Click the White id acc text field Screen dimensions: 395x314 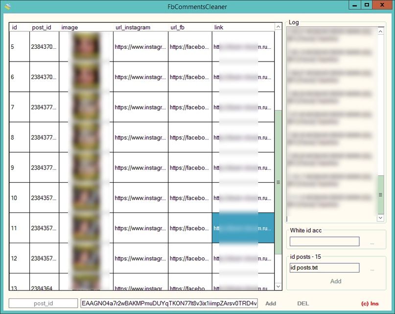(325, 241)
